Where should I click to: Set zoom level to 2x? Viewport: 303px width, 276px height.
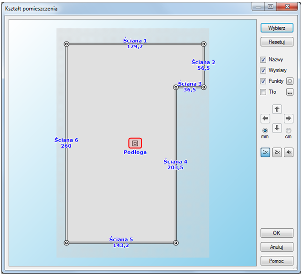point(277,152)
